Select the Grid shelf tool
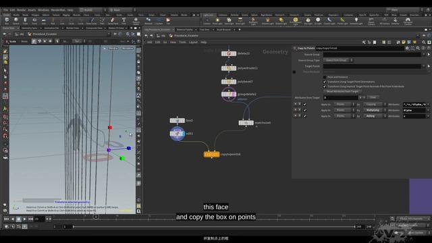Image resolution: width=432 pixels, height=243 pixels. (x=43, y=21)
